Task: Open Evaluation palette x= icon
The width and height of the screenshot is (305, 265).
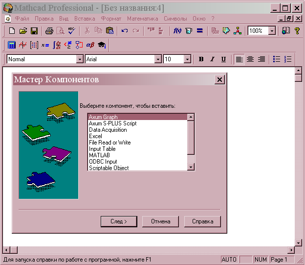Action: coord(45,45)
